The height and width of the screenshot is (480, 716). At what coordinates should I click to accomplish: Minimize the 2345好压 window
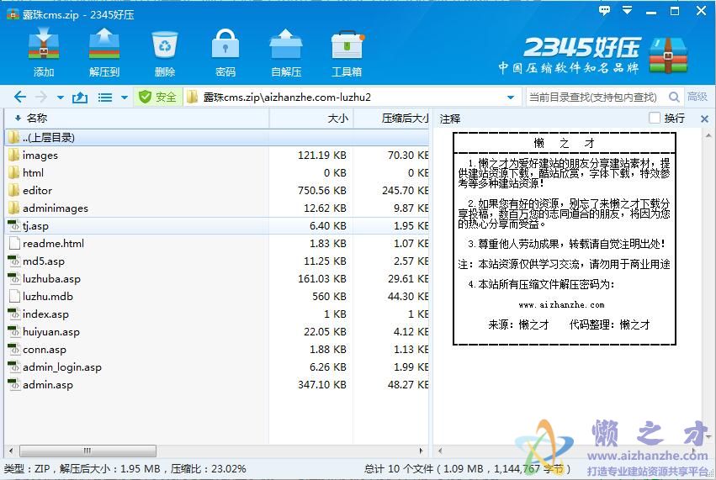coord(651,13)
